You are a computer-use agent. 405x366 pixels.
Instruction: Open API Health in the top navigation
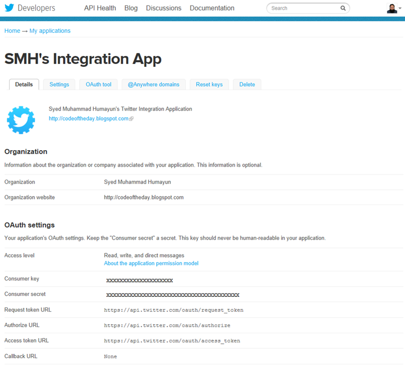100,8
